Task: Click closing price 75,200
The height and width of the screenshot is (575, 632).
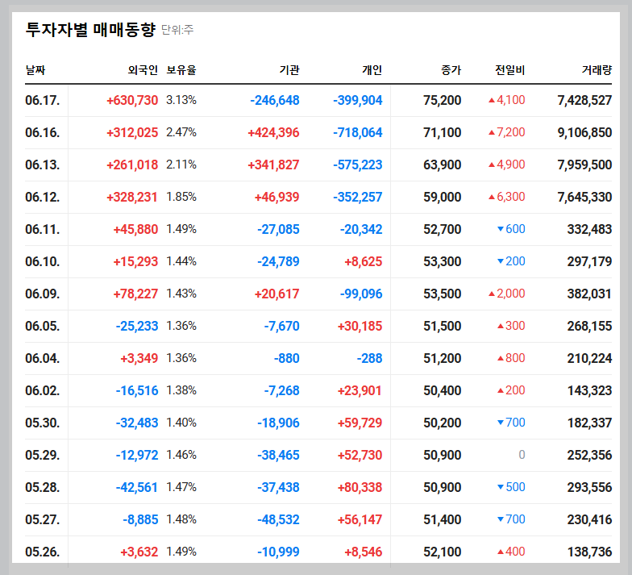Action: point(442,100)
